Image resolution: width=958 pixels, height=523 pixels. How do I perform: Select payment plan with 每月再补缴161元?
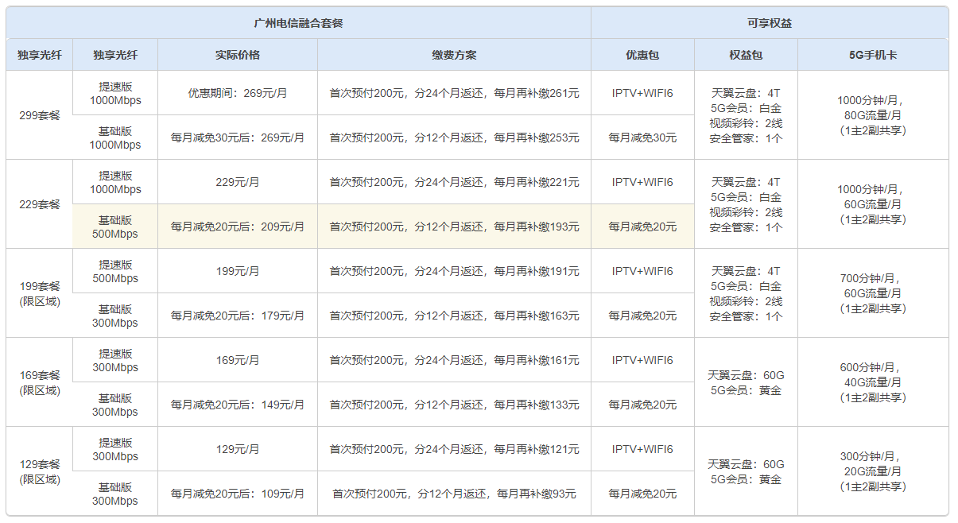pyautogui.click(x=454, y=360)
